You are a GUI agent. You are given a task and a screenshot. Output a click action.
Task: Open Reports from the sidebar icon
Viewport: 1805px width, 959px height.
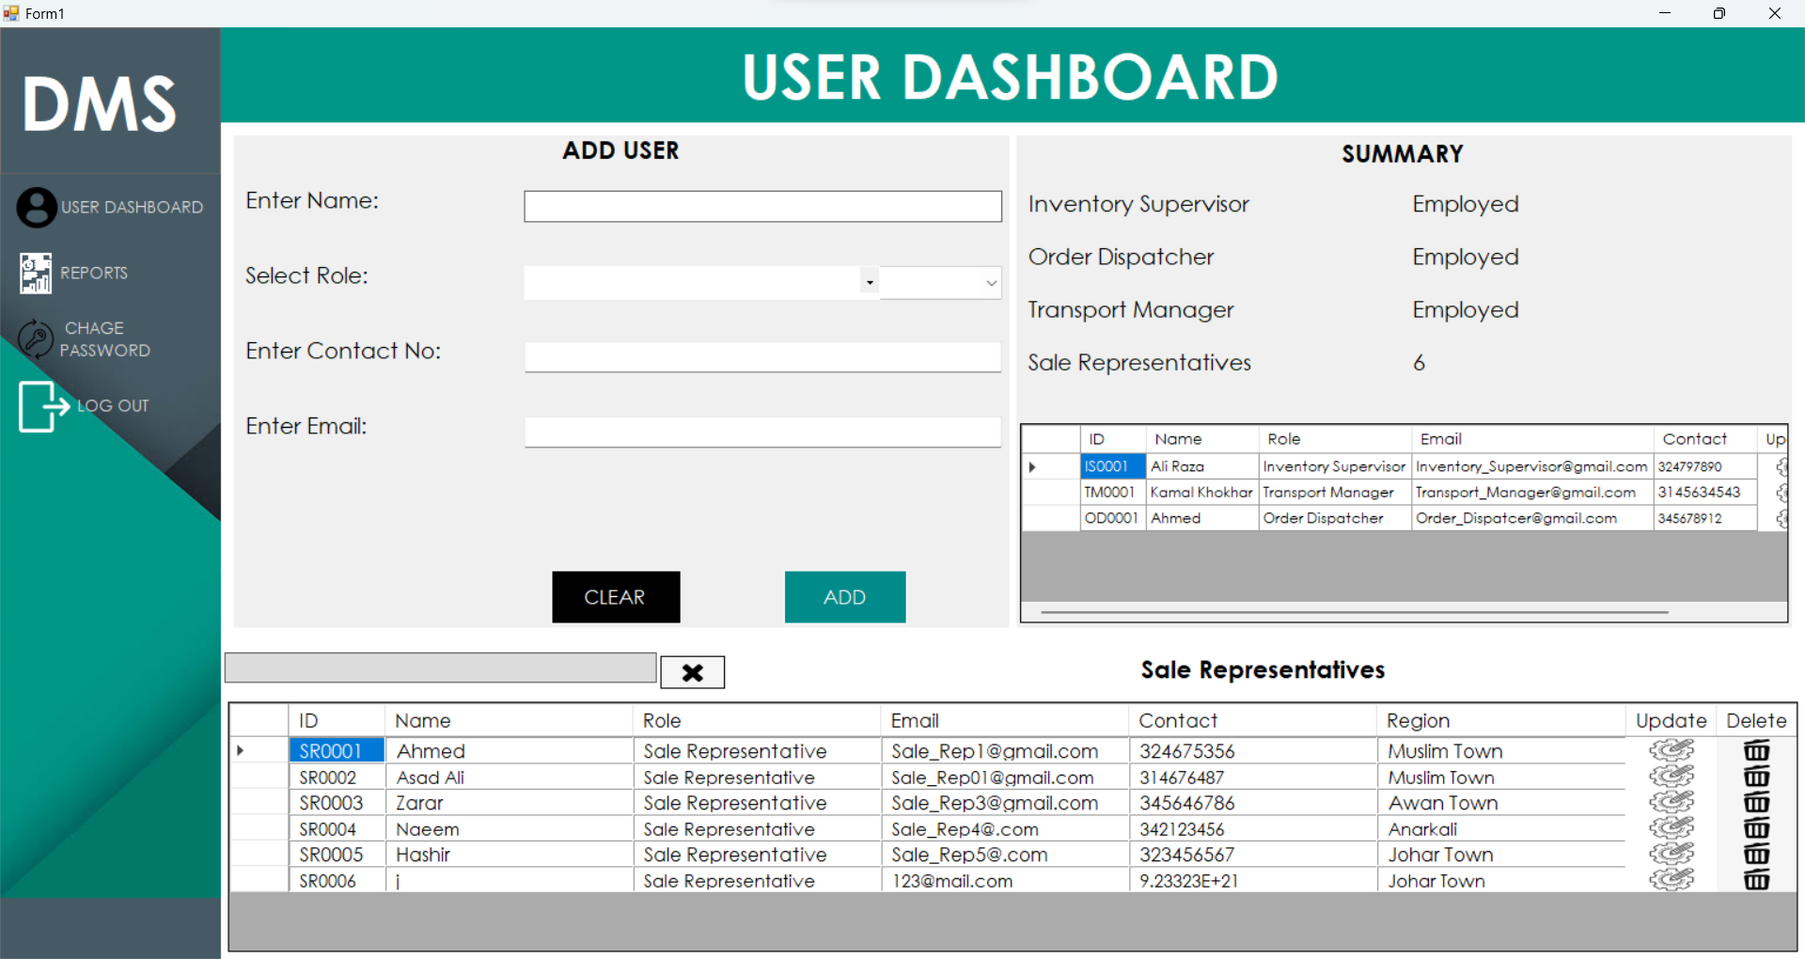[x=36, y=274]
